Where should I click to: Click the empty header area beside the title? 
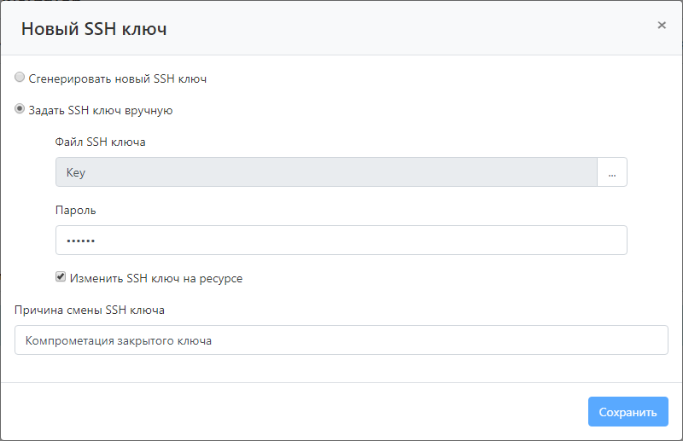(410, 29)
